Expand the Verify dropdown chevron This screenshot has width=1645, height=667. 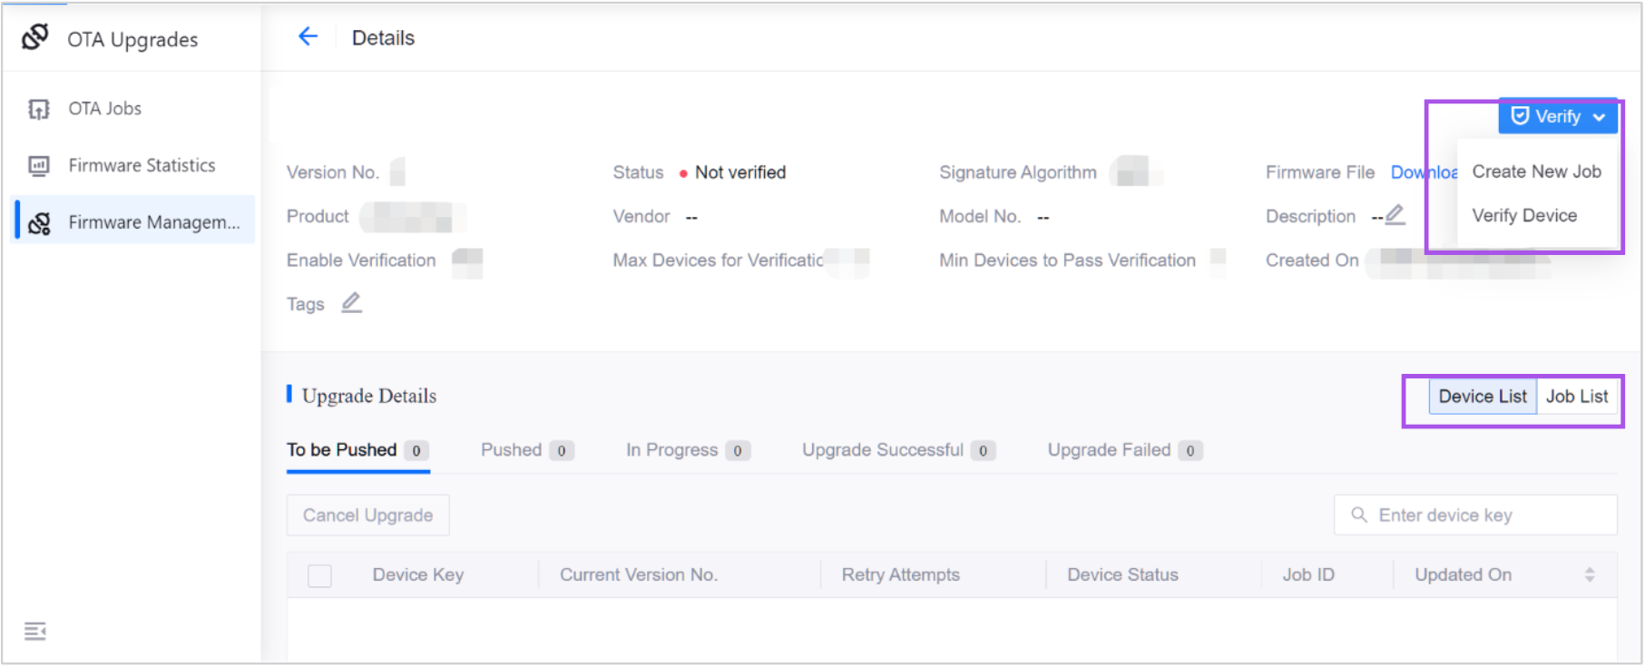pos(1599,117)
